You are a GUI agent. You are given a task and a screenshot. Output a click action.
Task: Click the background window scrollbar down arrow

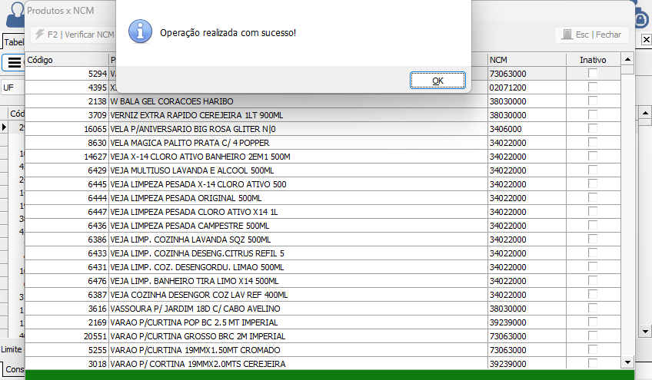(645, 332)
